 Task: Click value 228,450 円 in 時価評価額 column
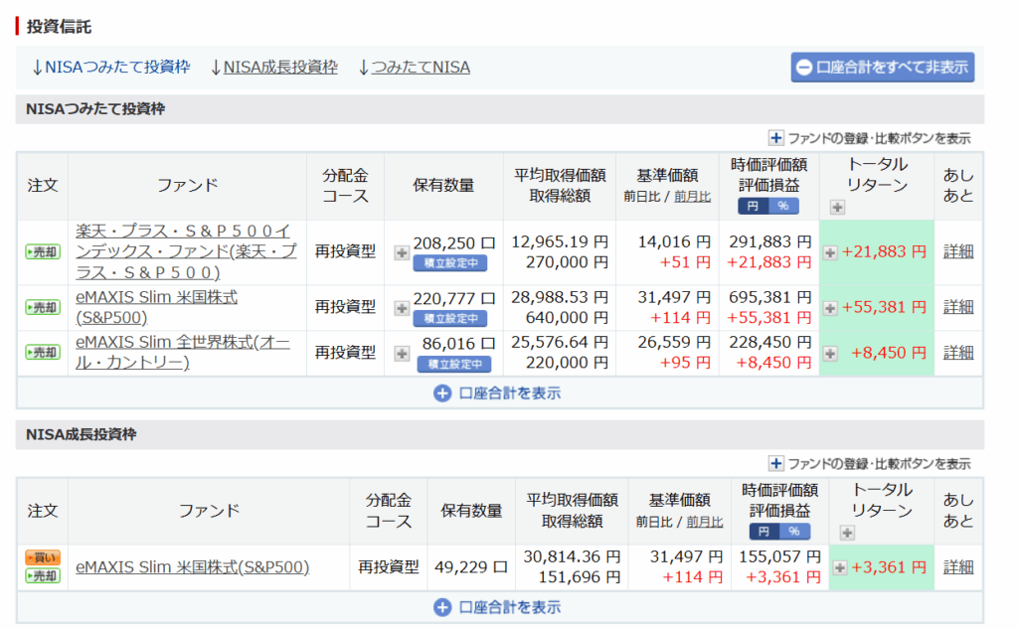tap(770, 342)
